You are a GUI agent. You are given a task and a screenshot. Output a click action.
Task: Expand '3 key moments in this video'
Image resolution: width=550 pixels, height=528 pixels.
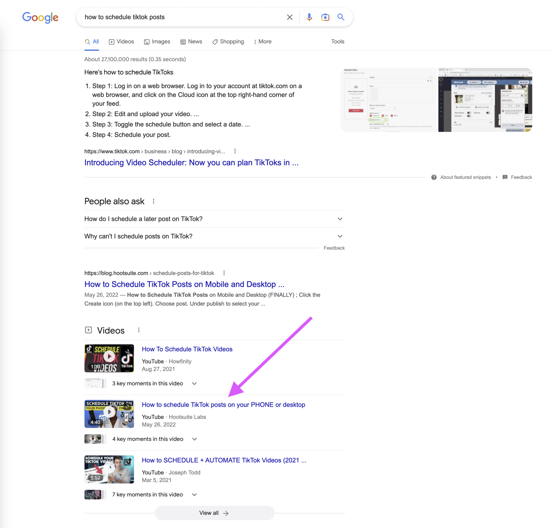[194, 383]
